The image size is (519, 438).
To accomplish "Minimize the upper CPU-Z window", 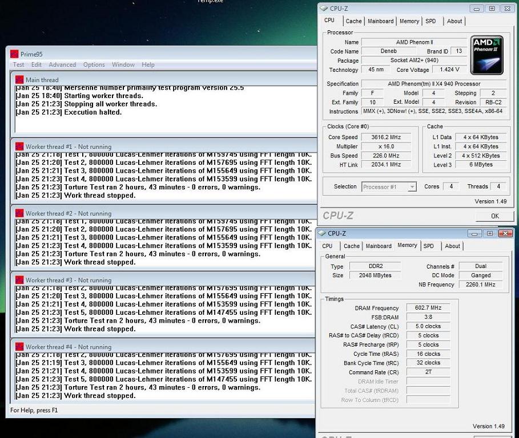I will (x=477, y=9).
